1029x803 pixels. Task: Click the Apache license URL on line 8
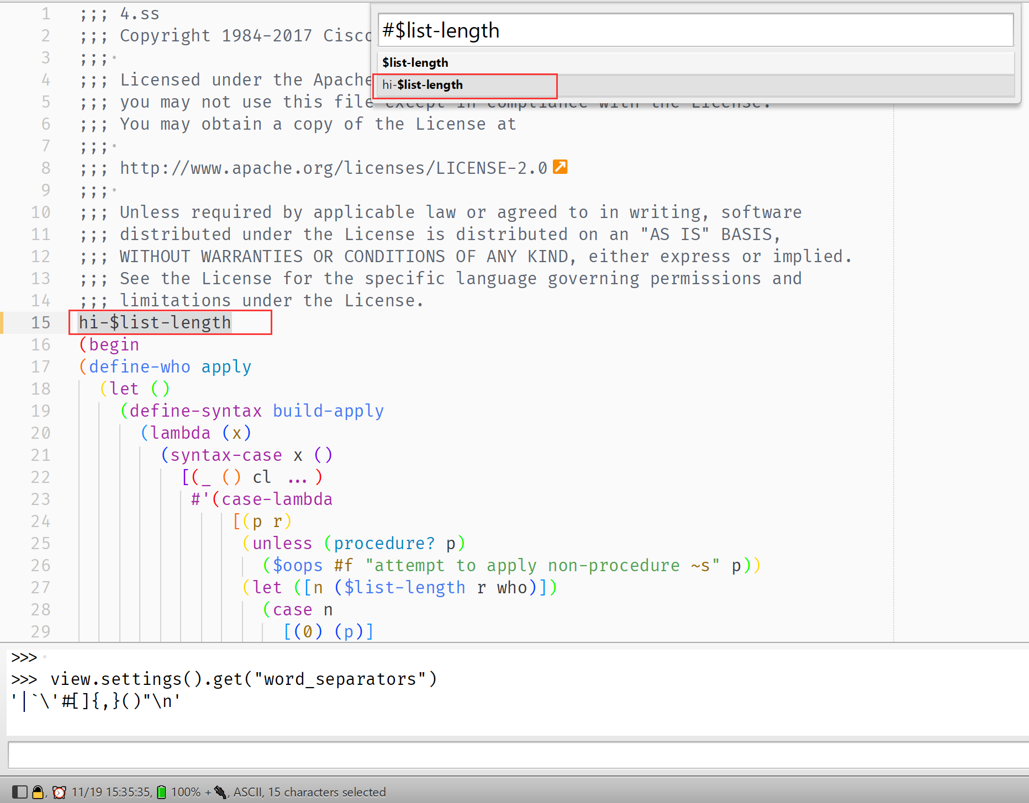331,168
